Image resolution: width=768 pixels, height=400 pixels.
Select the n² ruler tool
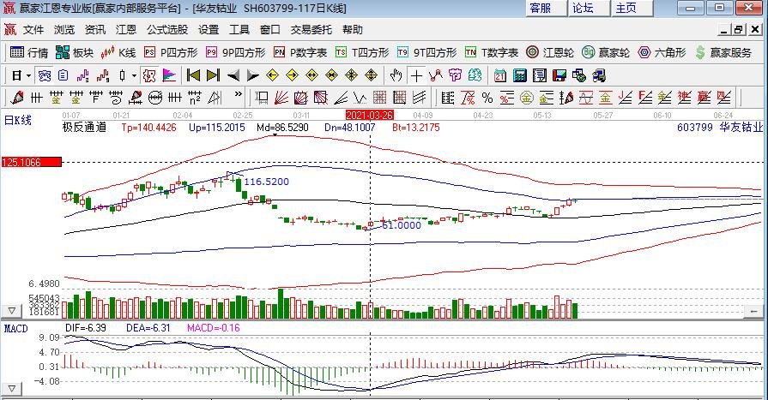coord(195,98)
